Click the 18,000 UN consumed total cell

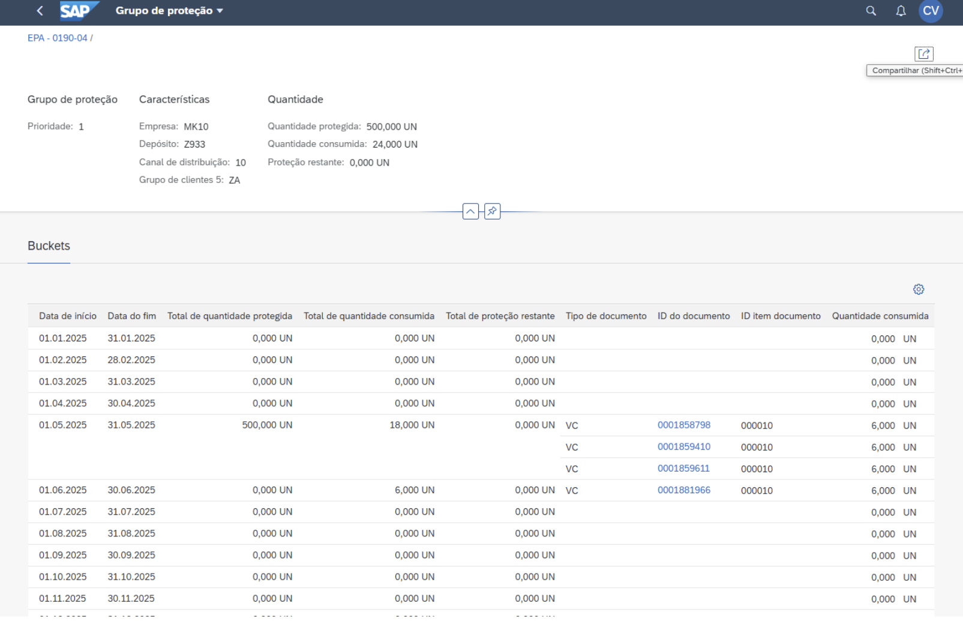point(412,425)
